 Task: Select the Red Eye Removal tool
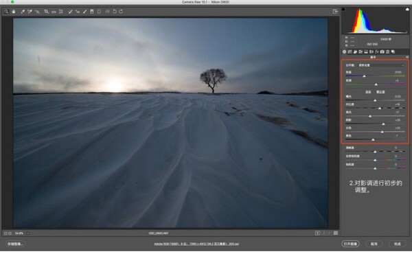[78, 11]
